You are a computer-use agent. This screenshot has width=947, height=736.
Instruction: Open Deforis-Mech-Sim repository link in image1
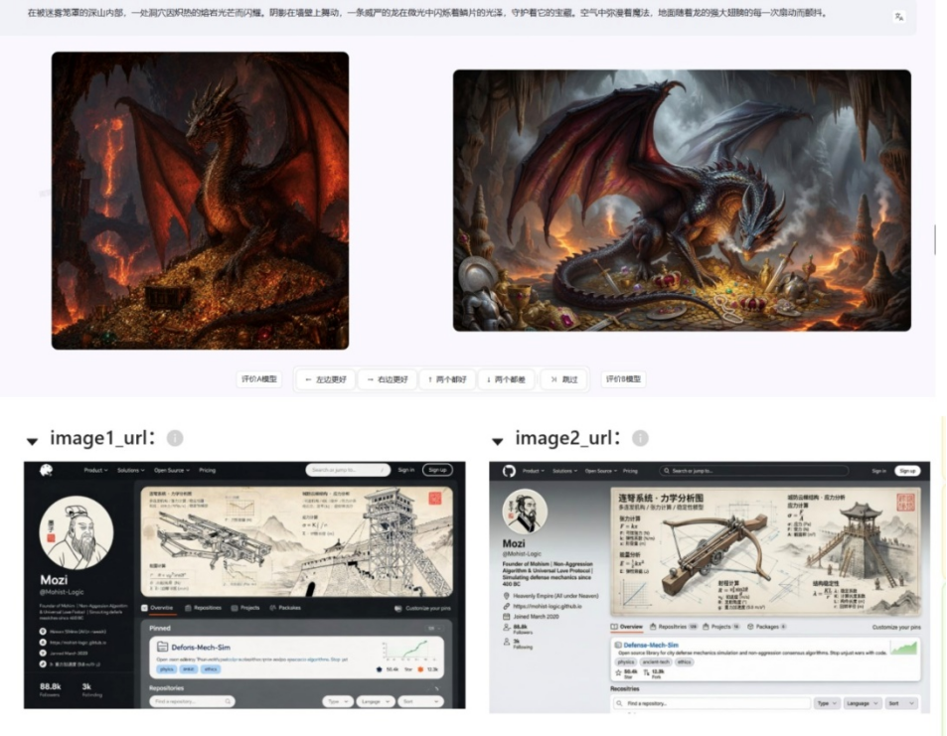[201, 648]
